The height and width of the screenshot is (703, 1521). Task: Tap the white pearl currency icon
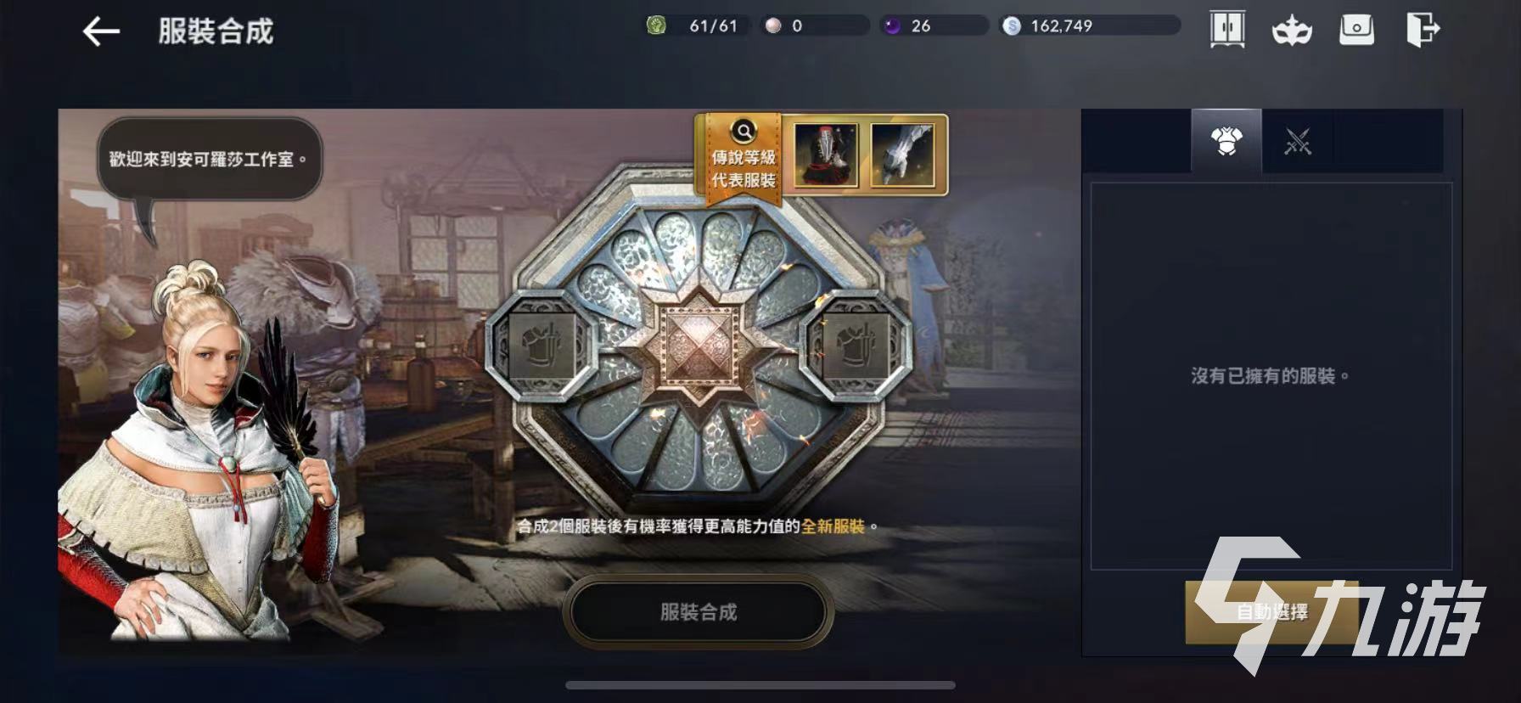point(772,25)
